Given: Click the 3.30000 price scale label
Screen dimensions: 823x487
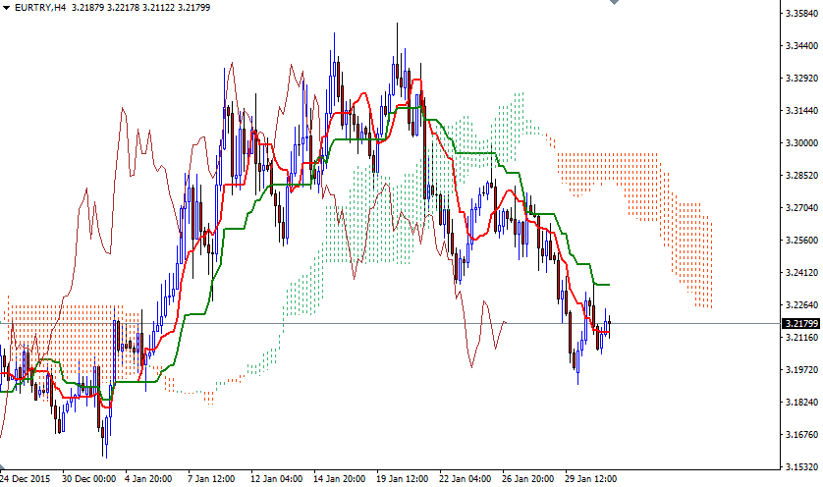Looking at the screenshot, I should (801, 142).
